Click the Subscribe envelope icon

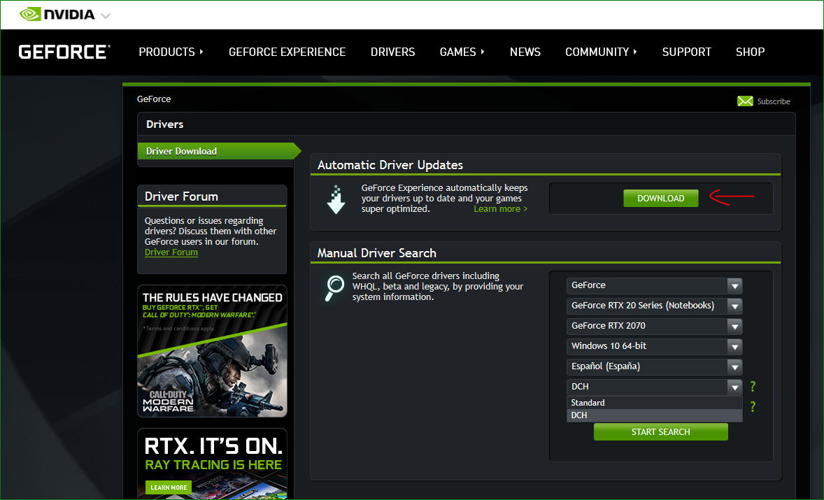click(745, 101)
